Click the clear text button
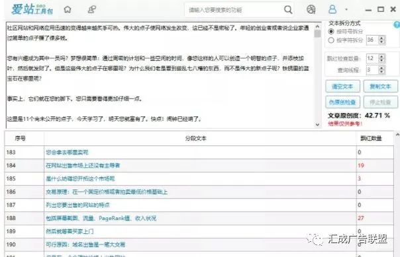 [342, 87]
